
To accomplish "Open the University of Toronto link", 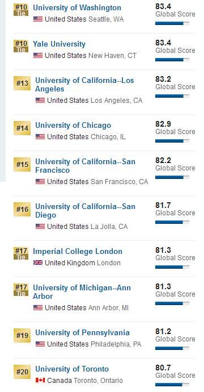I will (72, 369).
